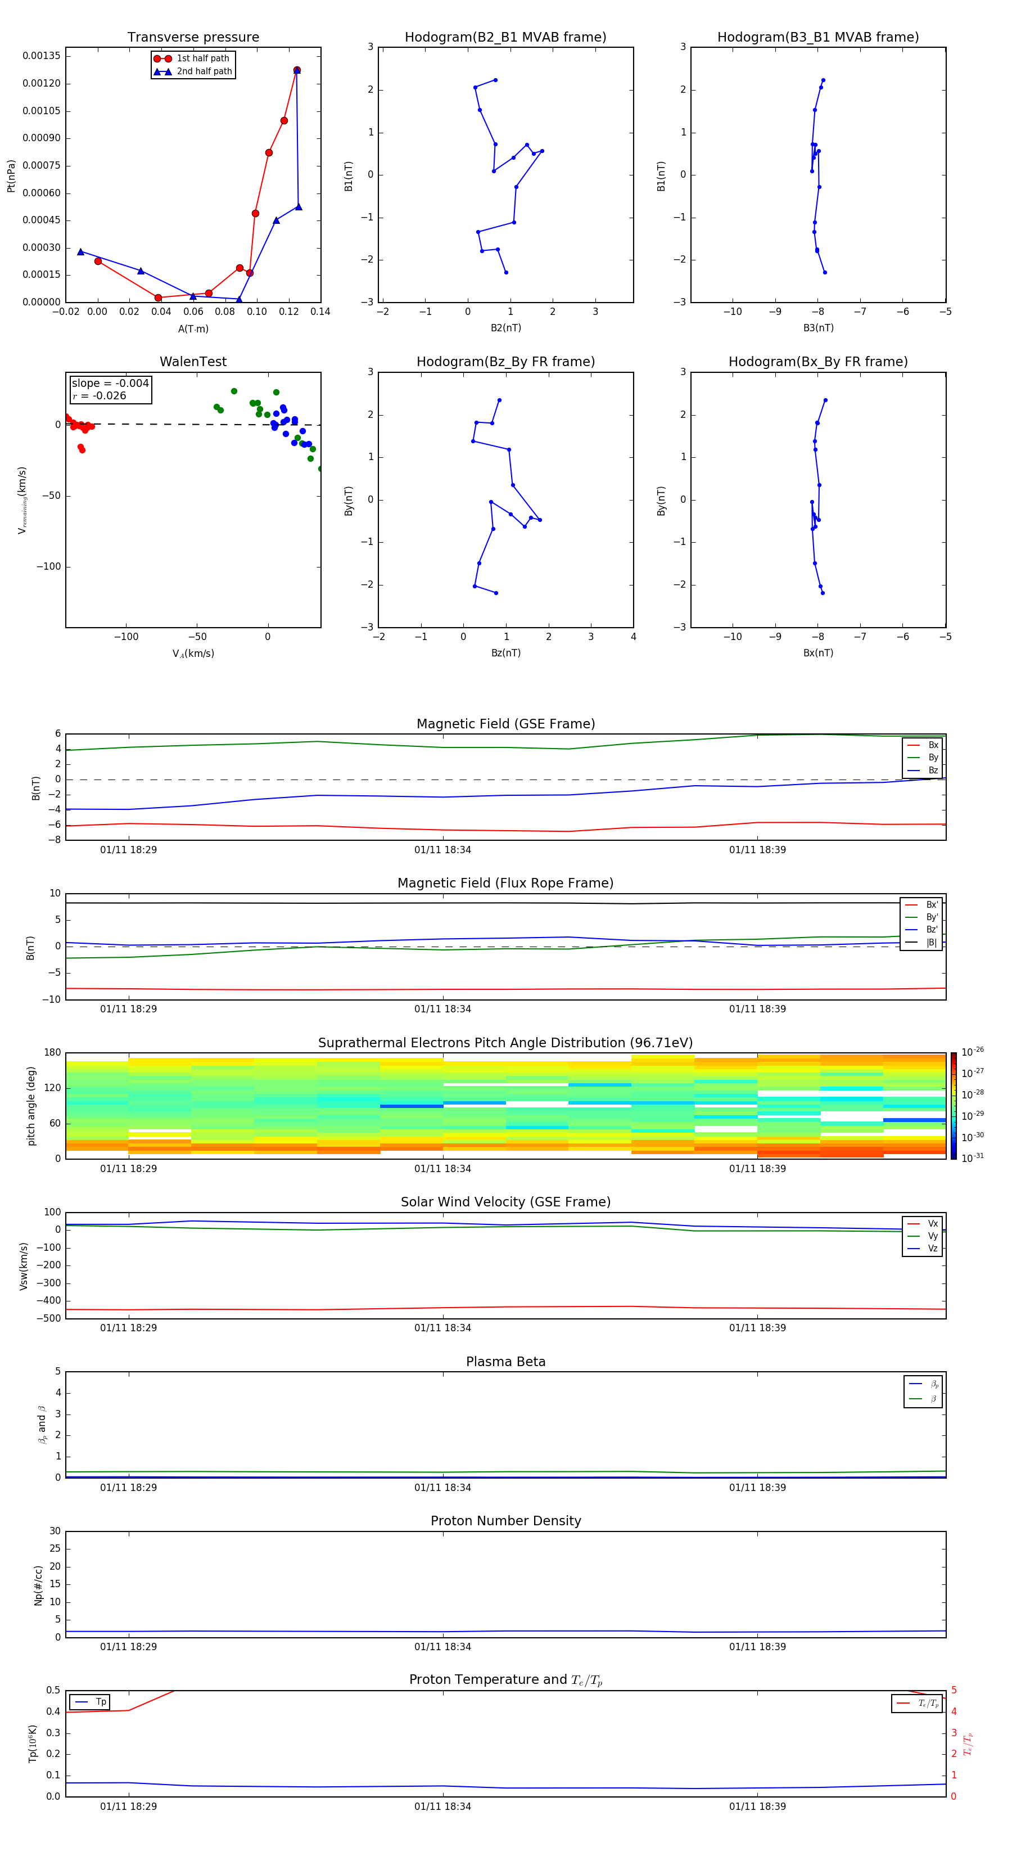Click the "Transverse pressure" plot title

193,38
